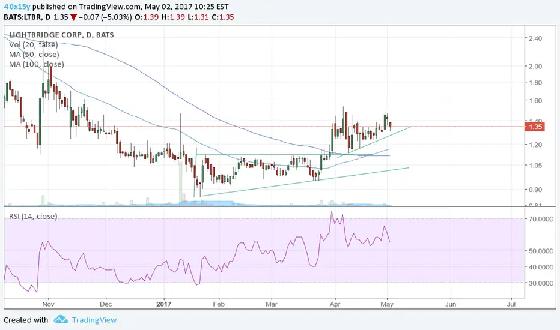
Task: Click the Feb date axis label
Action: (x=219, y=304)
